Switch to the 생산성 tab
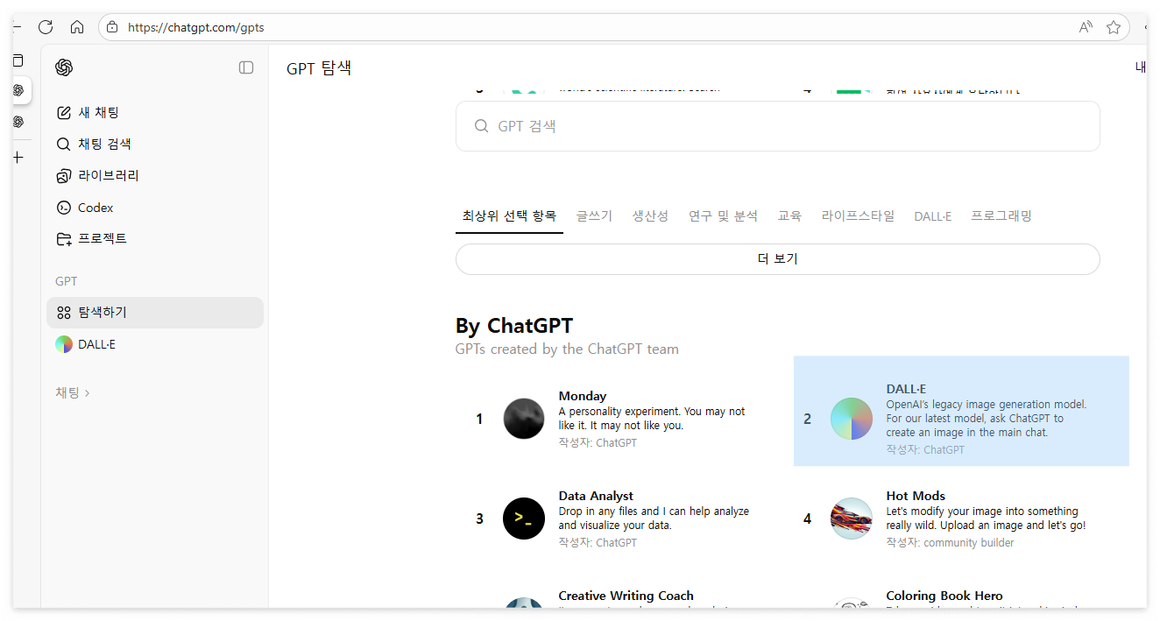The image size is (1160, 621). [650, 215]
